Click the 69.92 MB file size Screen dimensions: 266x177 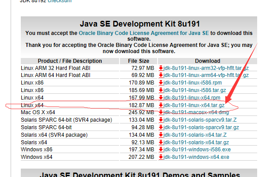click(143, 75)
